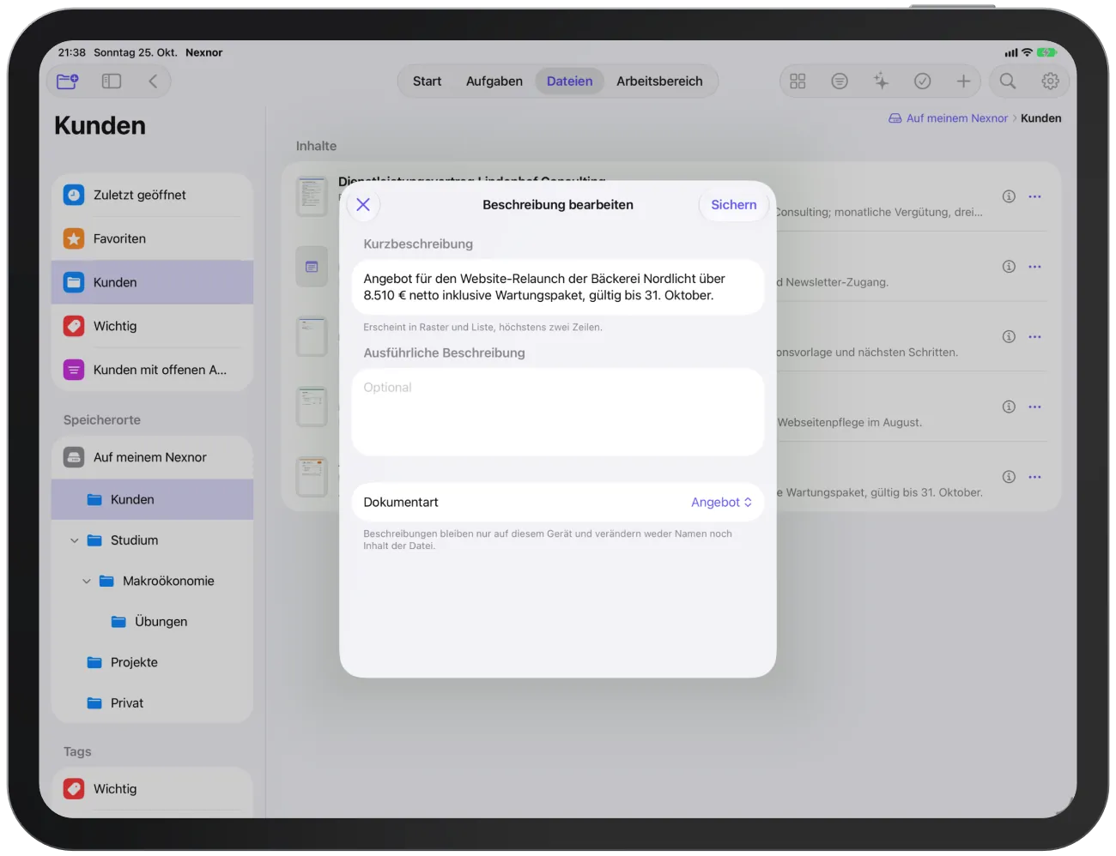Add a new item with plus icon
The width and height of the screenshot is (1116, 856).
click(x=963, y=81)
